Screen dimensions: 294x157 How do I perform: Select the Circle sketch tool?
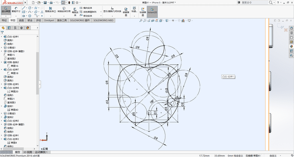click(x=30, y=8)
